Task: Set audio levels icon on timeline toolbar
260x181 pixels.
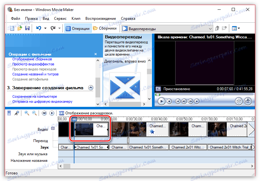Action: 9,113
